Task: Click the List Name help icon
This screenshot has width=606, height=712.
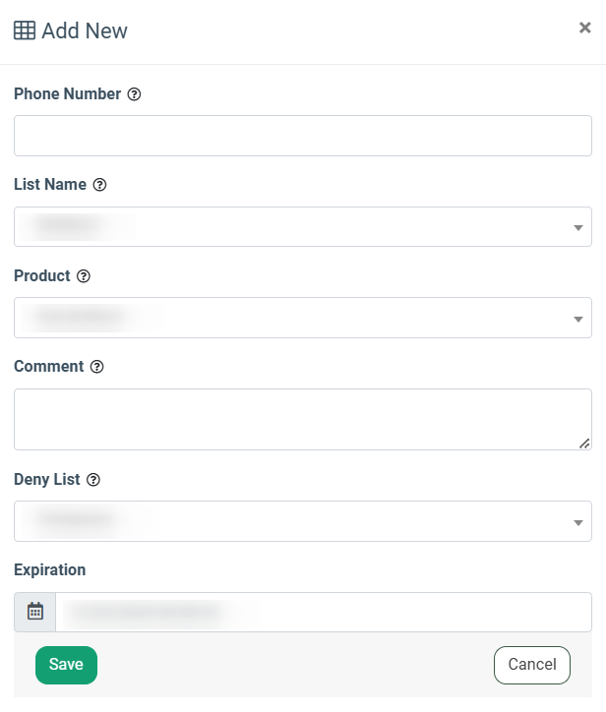Action: (x=99, y=185)
